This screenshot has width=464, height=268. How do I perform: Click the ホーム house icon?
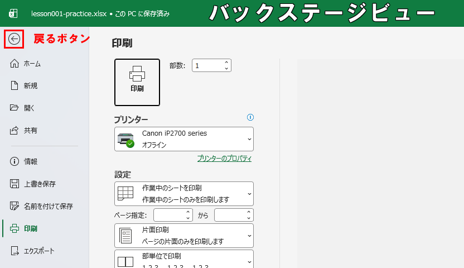point(14,64)
